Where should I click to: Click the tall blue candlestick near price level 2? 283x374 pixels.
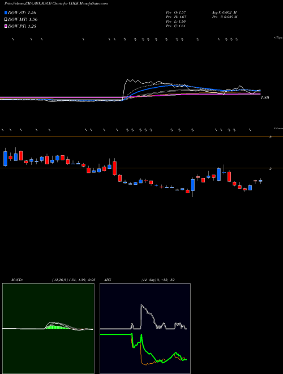pyautogui.click(x=218, y=175)
